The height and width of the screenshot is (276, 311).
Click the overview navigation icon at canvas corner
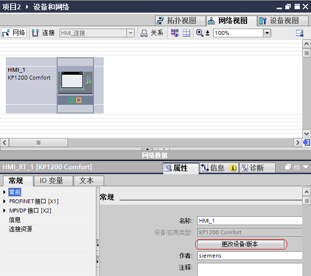click(x=307, y=143)
